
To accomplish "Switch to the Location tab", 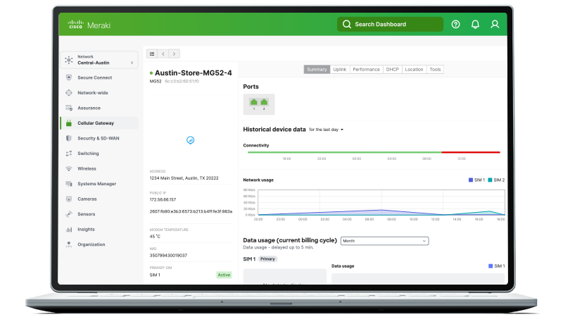I will (414, 69).
